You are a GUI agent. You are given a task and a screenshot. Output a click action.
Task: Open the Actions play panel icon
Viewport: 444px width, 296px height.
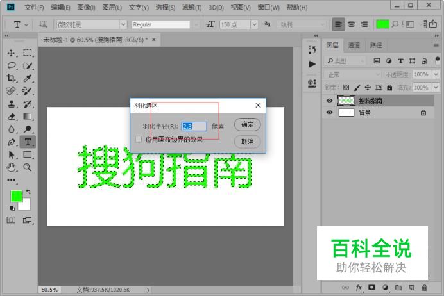click(312, 64)
